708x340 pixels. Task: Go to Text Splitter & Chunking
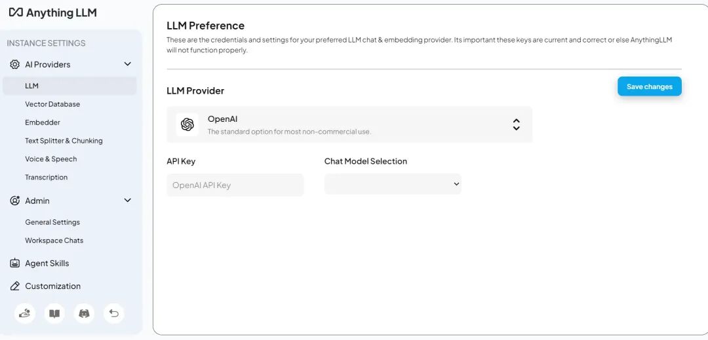[64, 141]
